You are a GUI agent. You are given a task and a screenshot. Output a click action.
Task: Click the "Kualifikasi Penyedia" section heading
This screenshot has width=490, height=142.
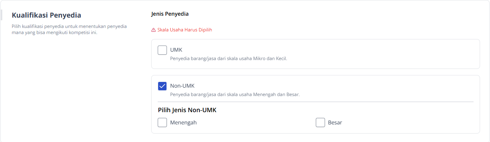point(46,15)
